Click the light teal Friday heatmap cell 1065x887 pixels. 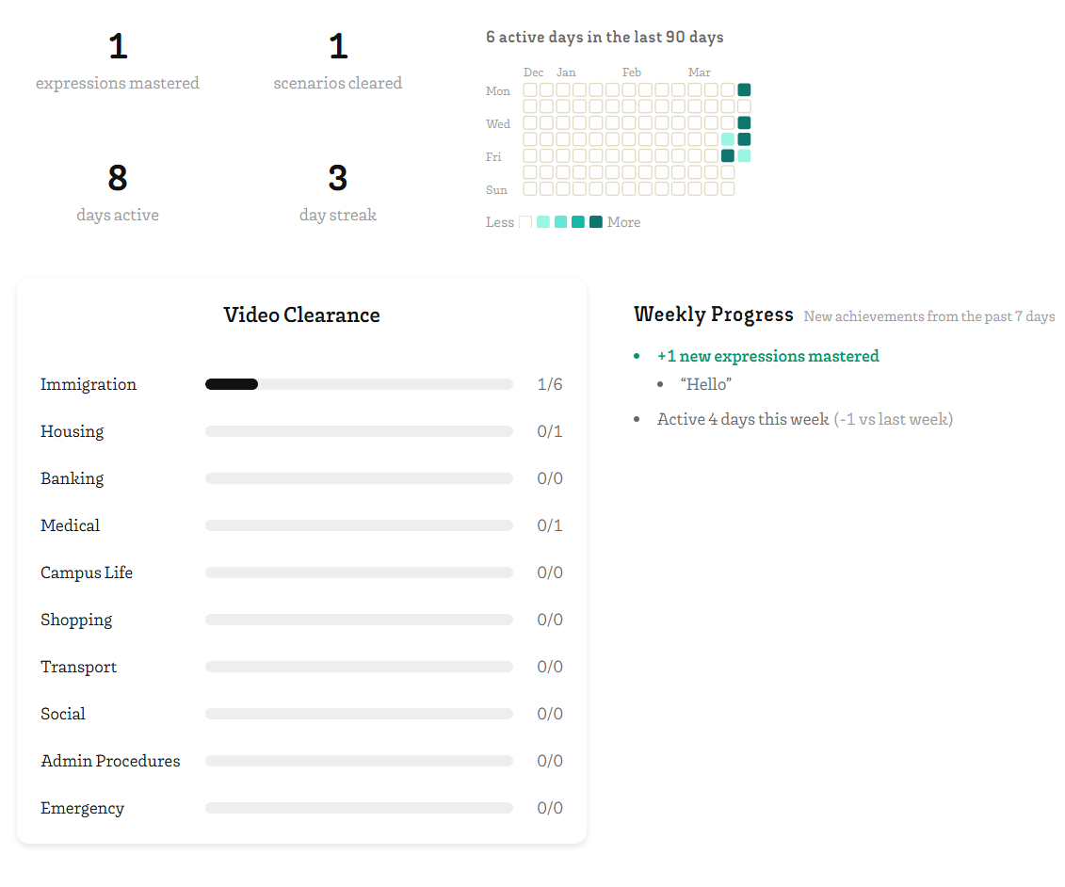coord(744,156)
